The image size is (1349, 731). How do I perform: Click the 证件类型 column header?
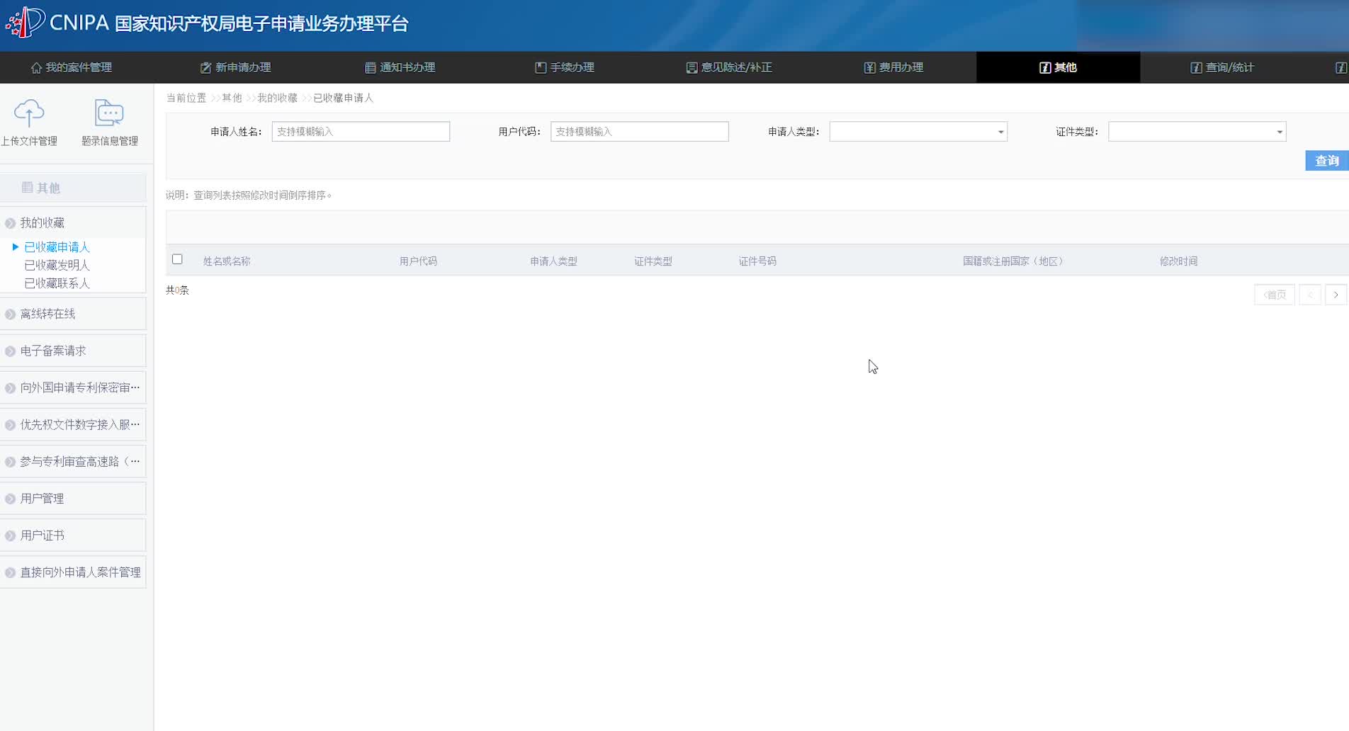pos(653,261)
